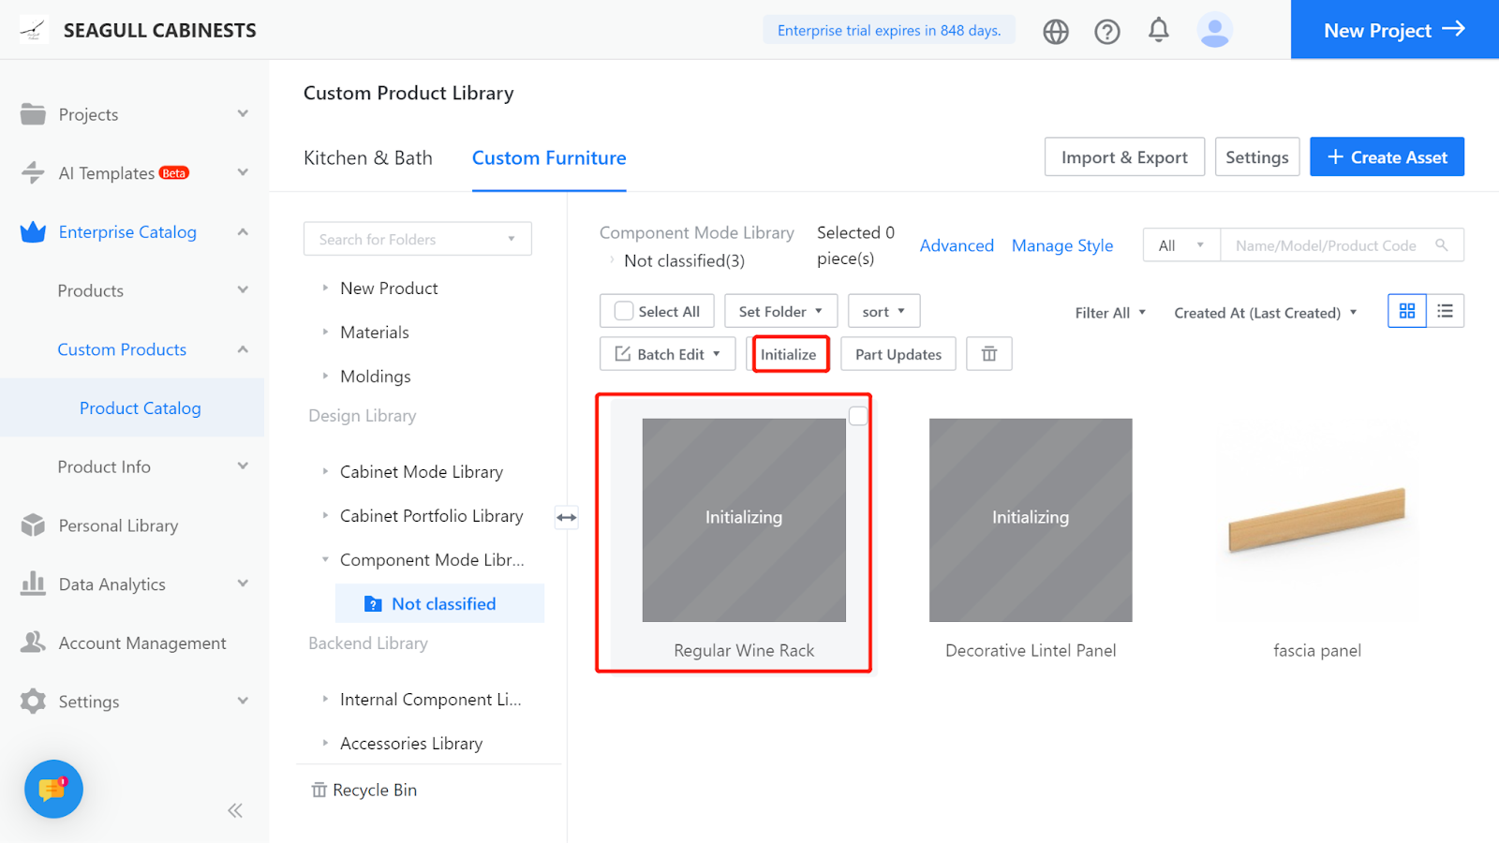
Task: Collapse the left sidebar with double-arrow icon
Action: [x=235, y=810]
